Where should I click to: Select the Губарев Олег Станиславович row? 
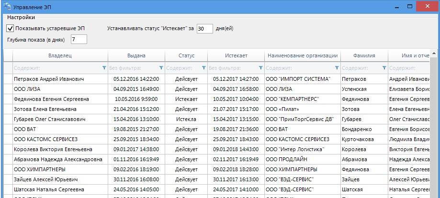point(50,119)
